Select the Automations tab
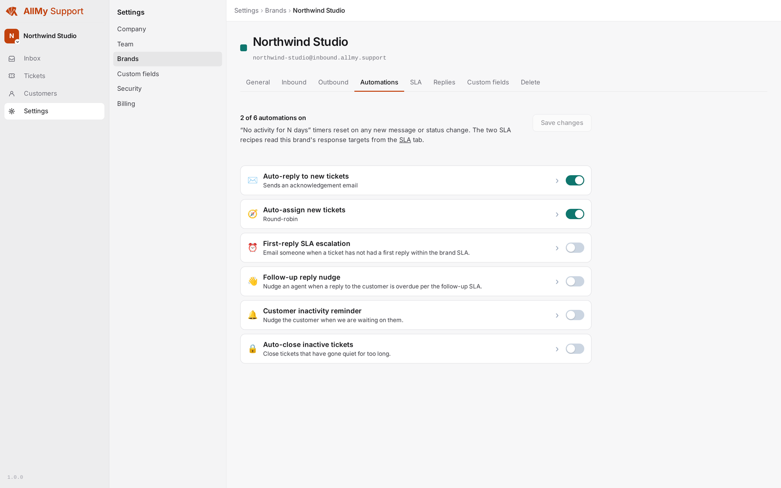This screenshot has width=781, height=488. [379, 82]
